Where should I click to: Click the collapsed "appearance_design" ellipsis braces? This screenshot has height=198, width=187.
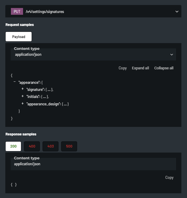(65, 104)
